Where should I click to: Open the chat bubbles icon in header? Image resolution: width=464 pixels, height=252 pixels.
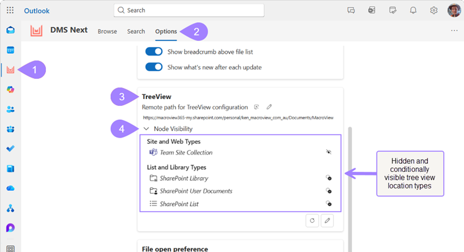pyautogui.click(x=351, y=10)
